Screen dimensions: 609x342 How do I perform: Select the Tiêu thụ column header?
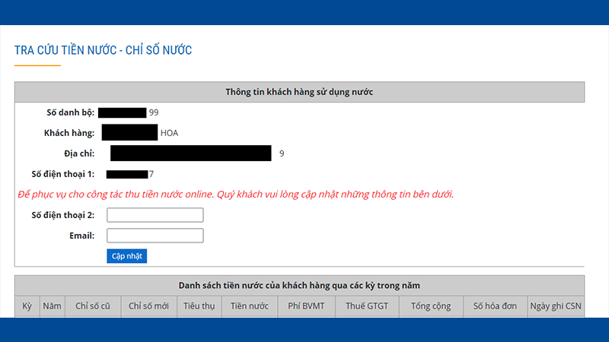[x=199, y=306]
